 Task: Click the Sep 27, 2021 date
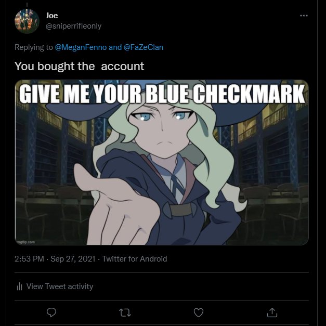(73, 259)
